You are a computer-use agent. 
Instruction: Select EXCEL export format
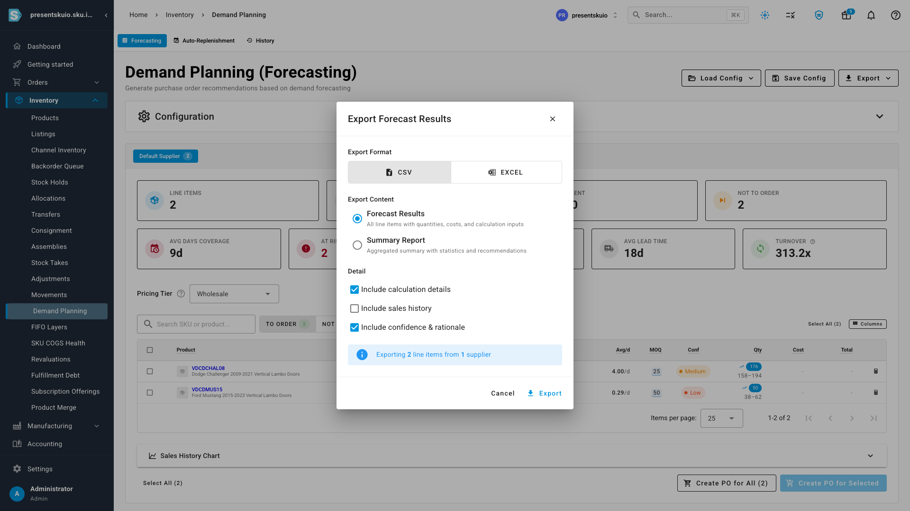(506, 172)
